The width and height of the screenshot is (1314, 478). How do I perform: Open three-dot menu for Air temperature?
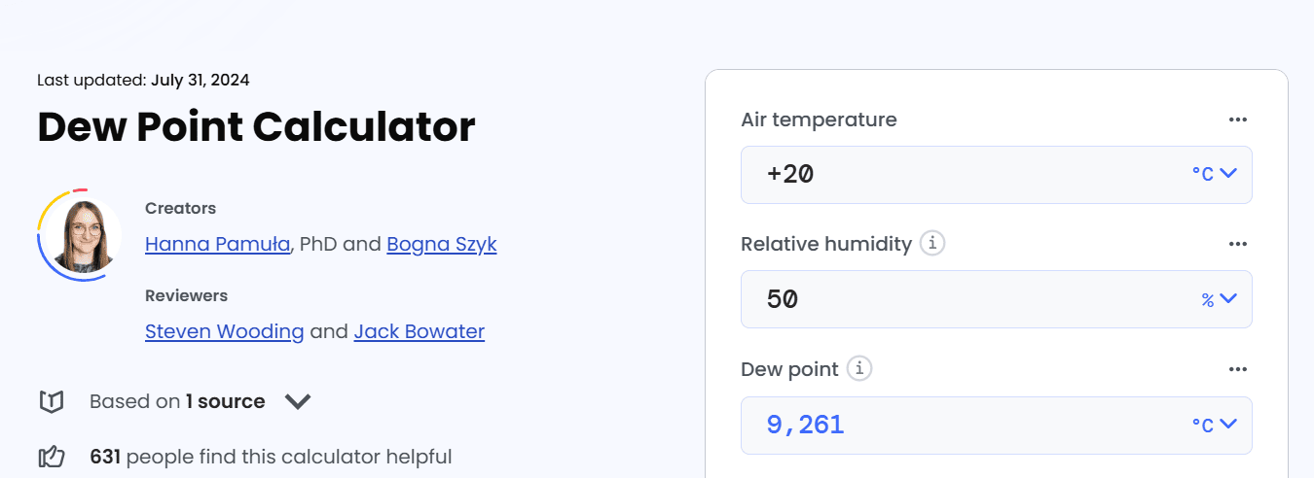1237,119
